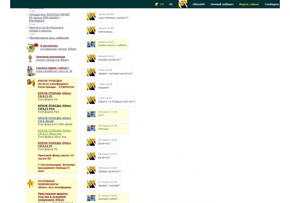Click sender avatar on 'щас можешь сыграть?' message
Viewport: 290px width, 203px height.
click(91, 17)
